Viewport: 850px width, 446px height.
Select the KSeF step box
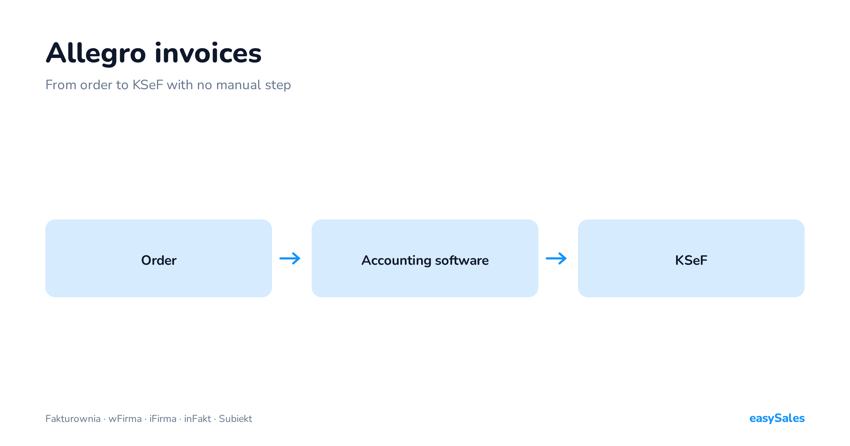pos(691,258)
